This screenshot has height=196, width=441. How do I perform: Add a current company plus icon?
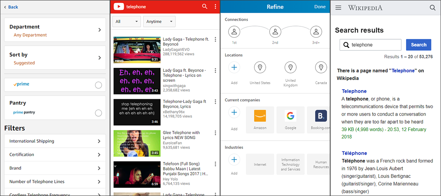[234, 112]
